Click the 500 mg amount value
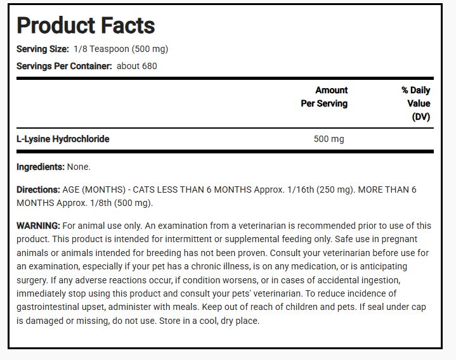Viewport: 456px width, 360px height. pyautogui.click(x=329, y=139)
